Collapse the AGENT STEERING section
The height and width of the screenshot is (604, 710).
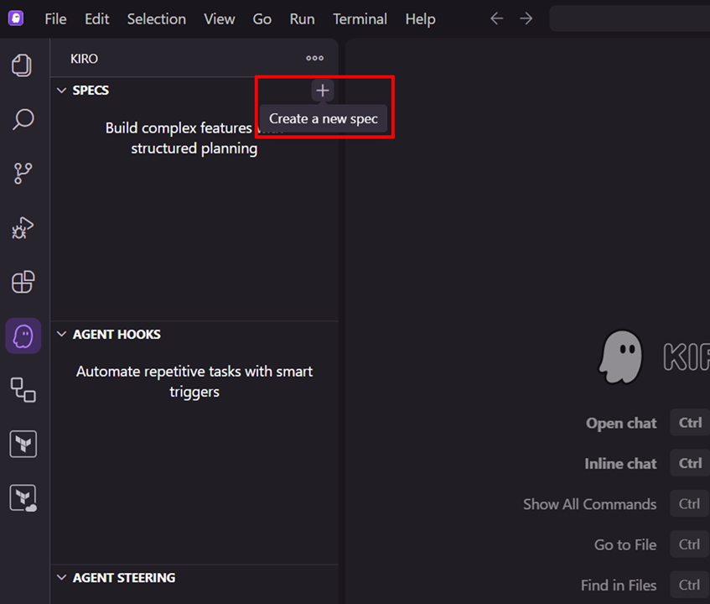coord(61,578)
